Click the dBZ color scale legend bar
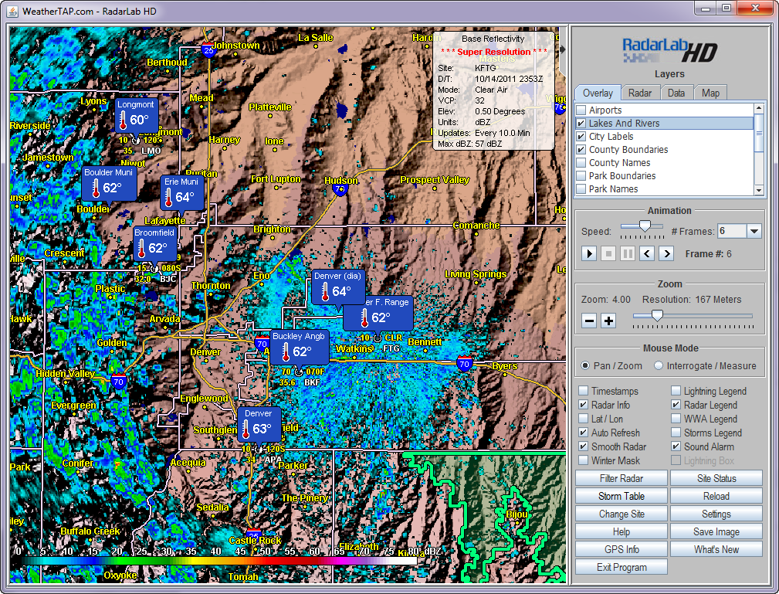Viewport: 779px width, 594px height. pyautogui.click(x=218, y=561)
